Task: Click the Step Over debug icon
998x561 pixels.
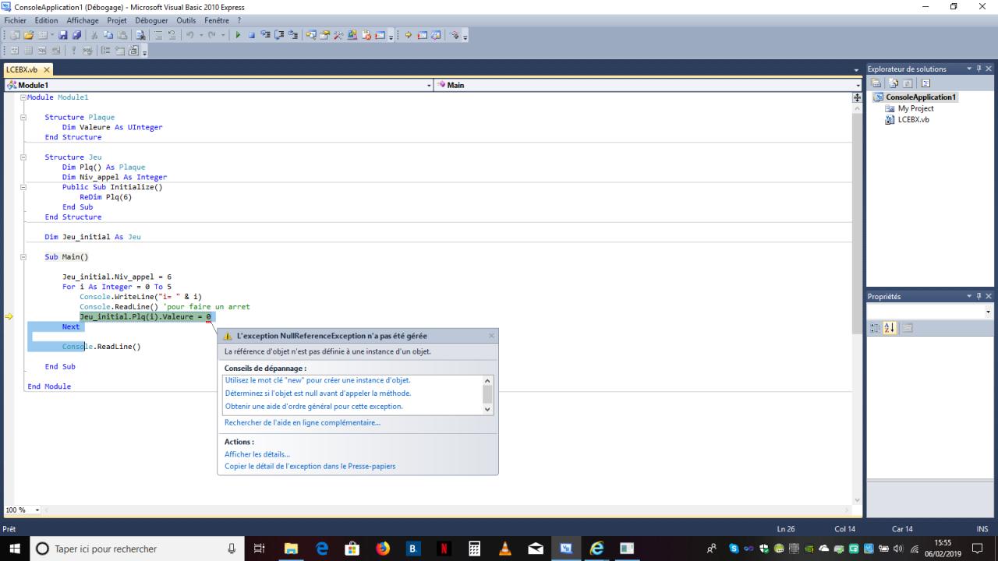Action: coord(279,35)
